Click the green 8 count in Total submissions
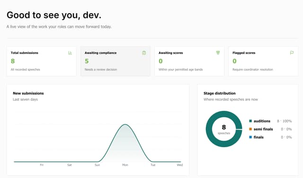303x178 pixels. [13, 61]
